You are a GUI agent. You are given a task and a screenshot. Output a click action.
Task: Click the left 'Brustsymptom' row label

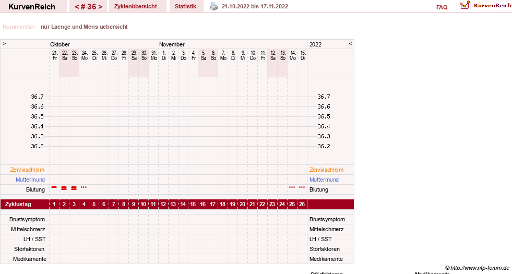[27, 220]
